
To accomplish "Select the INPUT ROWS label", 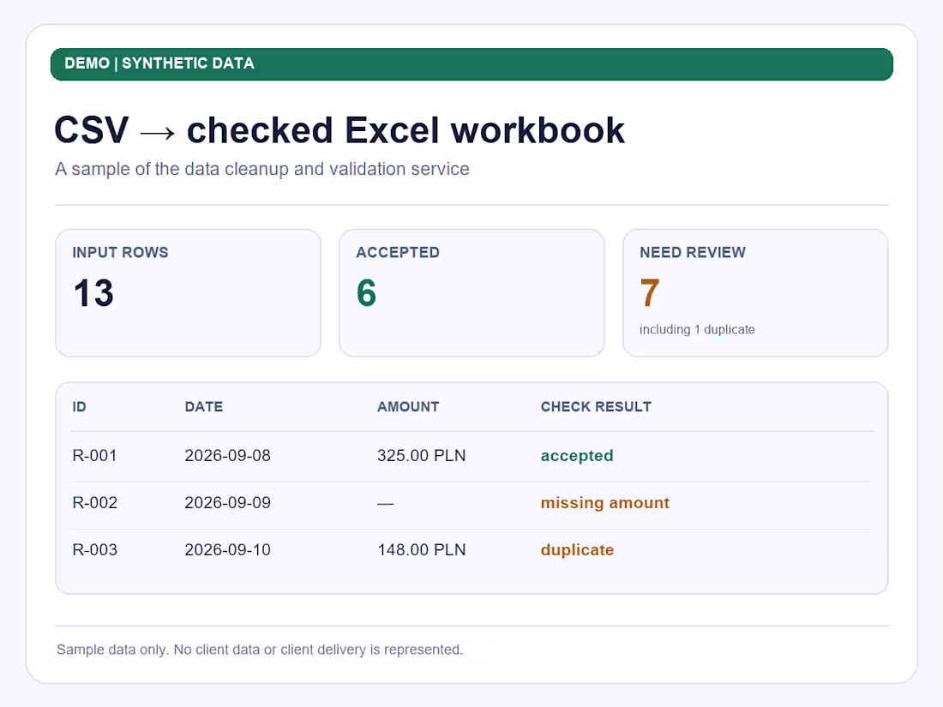I will [120, 253].
